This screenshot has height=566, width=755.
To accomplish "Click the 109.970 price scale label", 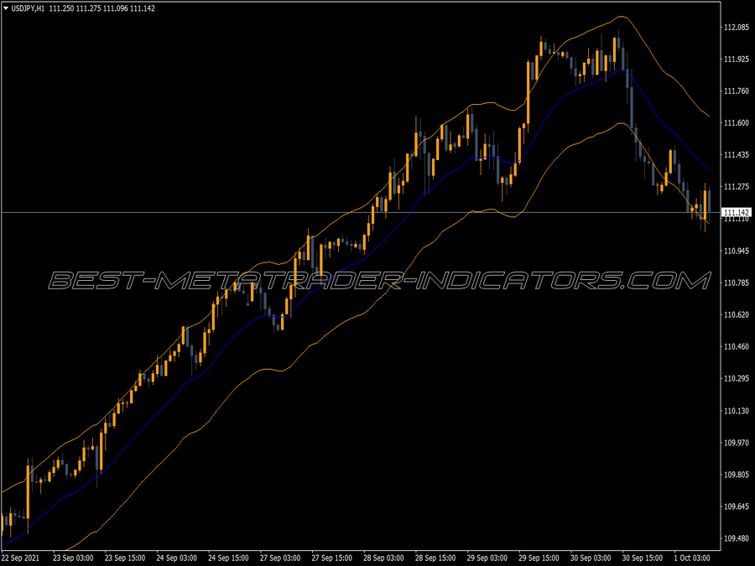I will pyautogui.click(x=737, y=443).
